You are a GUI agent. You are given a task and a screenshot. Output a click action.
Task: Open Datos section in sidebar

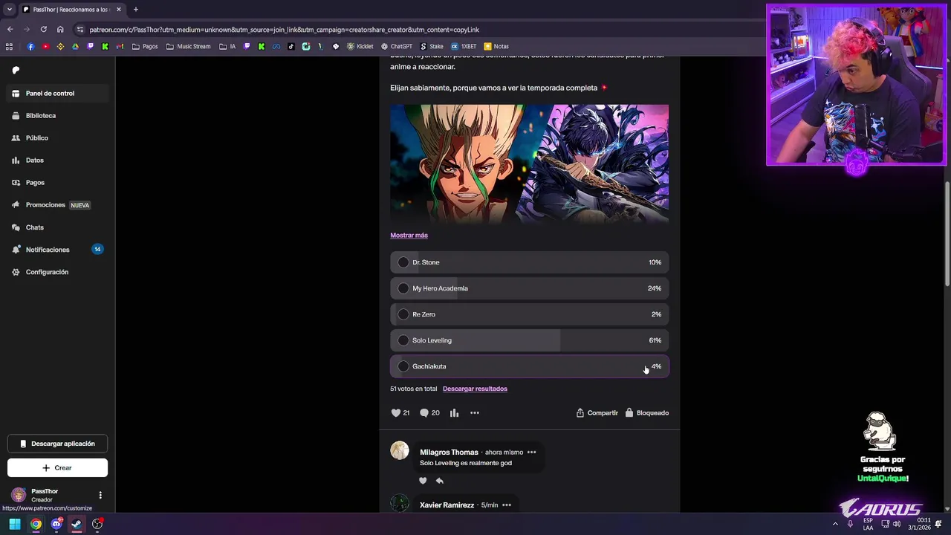58,160
